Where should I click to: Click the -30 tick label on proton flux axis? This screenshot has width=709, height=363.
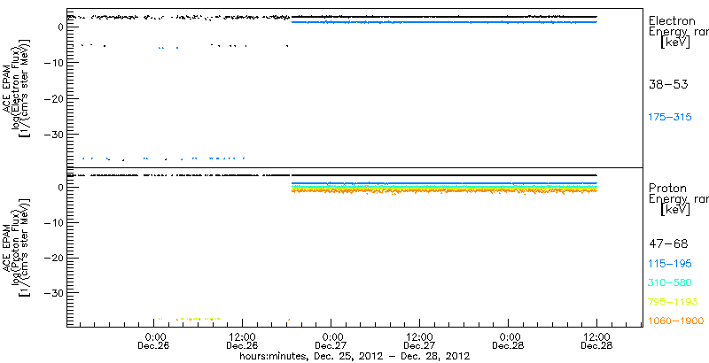53,293
